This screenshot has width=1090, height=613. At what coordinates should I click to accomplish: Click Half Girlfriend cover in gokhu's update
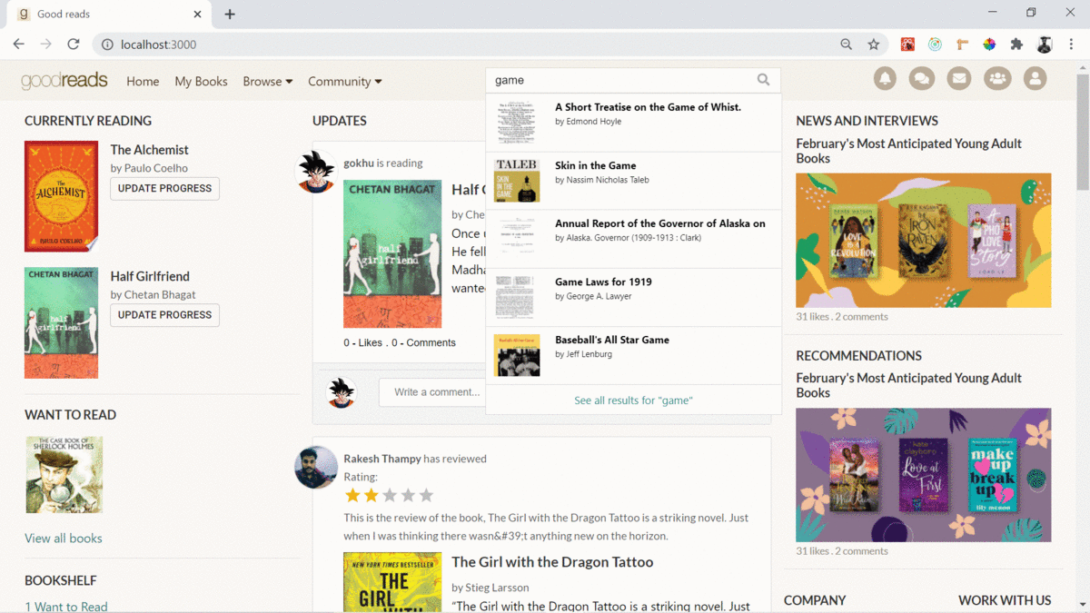392,253
